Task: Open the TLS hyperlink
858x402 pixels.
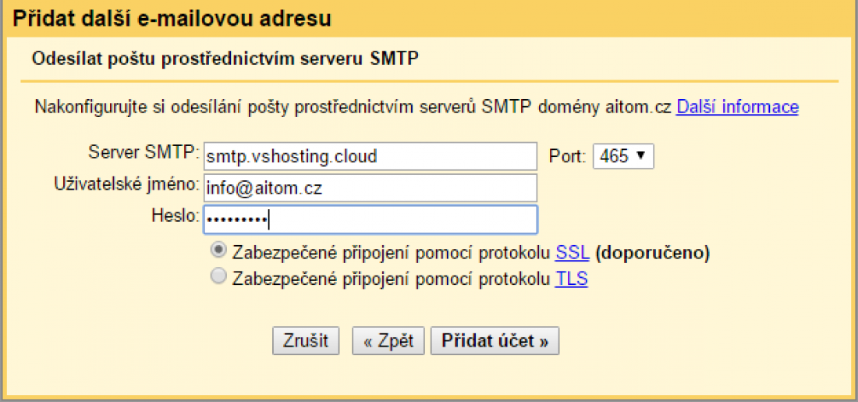Action: click(571, 278)
